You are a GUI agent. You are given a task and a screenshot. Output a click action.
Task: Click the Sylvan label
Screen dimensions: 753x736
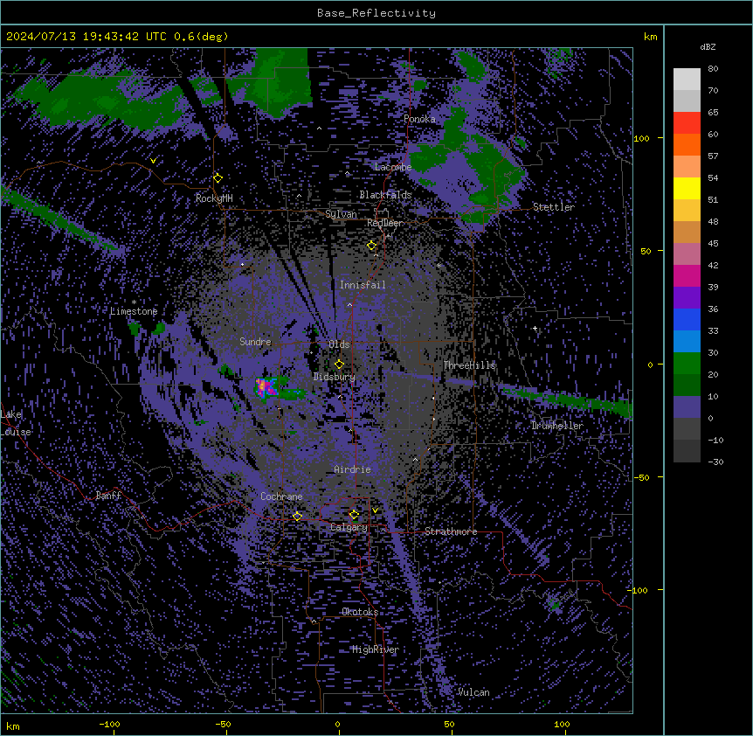click(341, 214)
